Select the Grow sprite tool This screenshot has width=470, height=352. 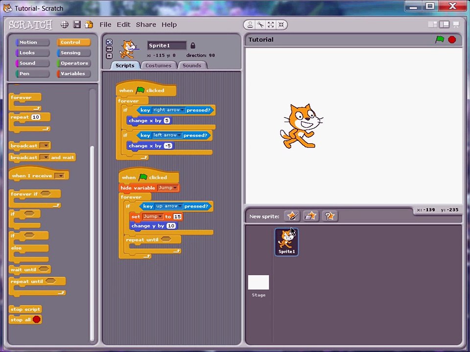(x=271, y=25)
